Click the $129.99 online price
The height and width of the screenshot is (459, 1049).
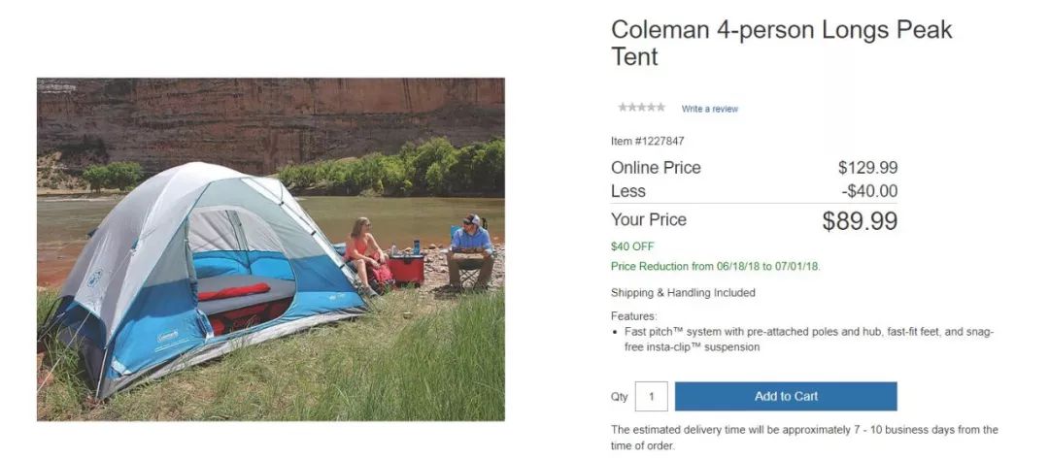(x=867, y=167)
